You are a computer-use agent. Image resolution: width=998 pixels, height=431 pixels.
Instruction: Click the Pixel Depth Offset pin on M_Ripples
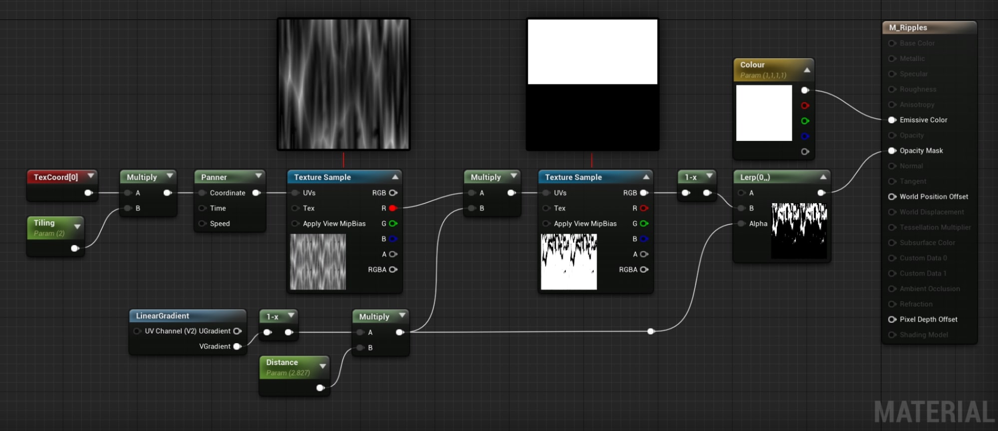pos(892,320)
